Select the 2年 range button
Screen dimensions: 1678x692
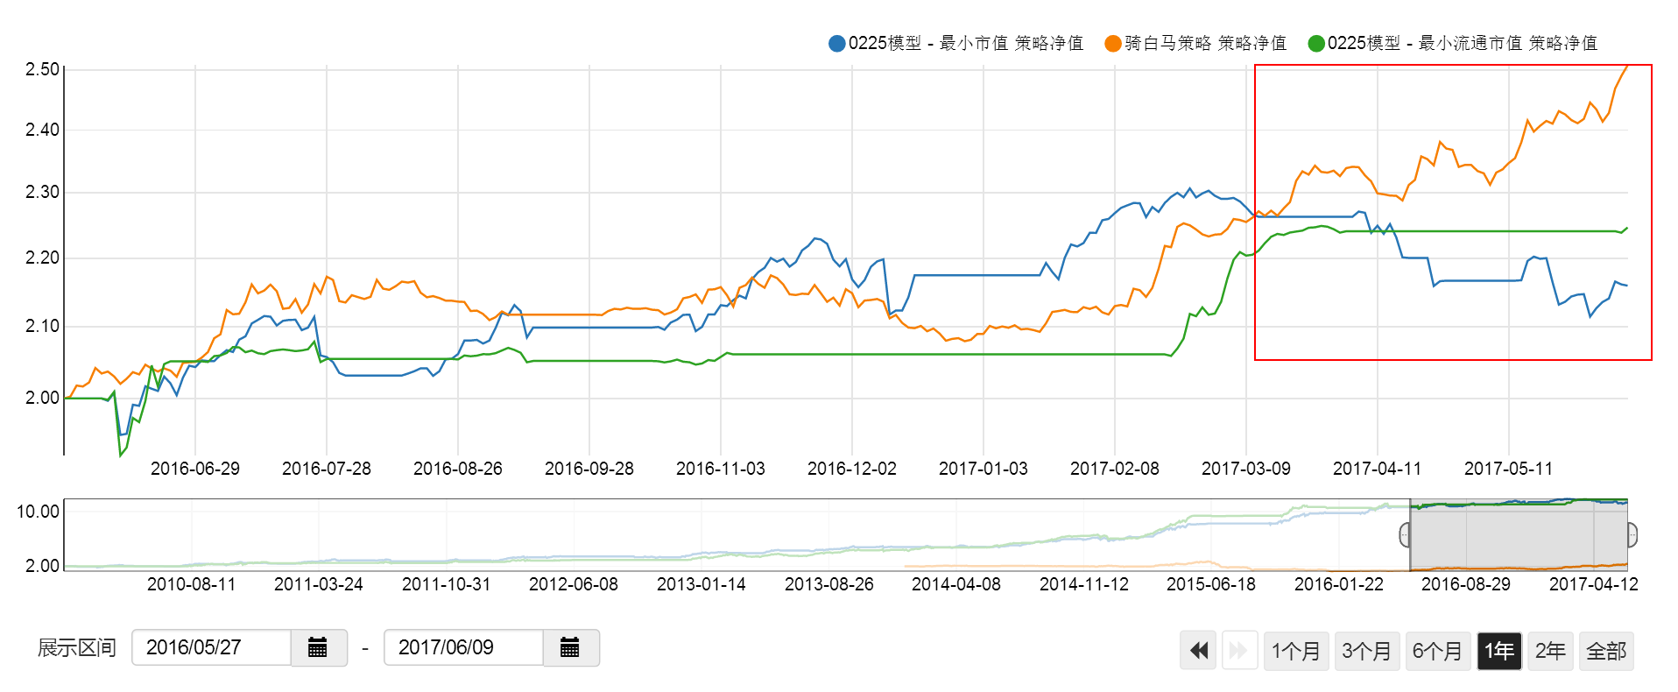[x=1550, y=651]
